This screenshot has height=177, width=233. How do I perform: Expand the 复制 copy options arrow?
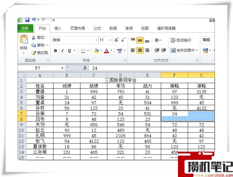coord(47,45)
